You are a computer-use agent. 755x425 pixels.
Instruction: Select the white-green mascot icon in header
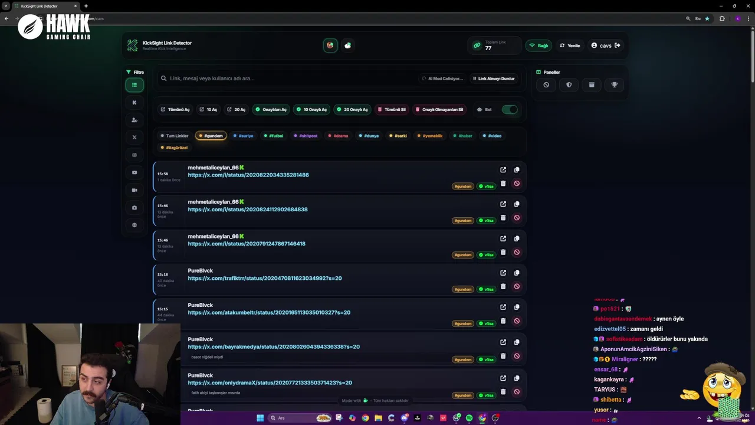coord(347,45)
